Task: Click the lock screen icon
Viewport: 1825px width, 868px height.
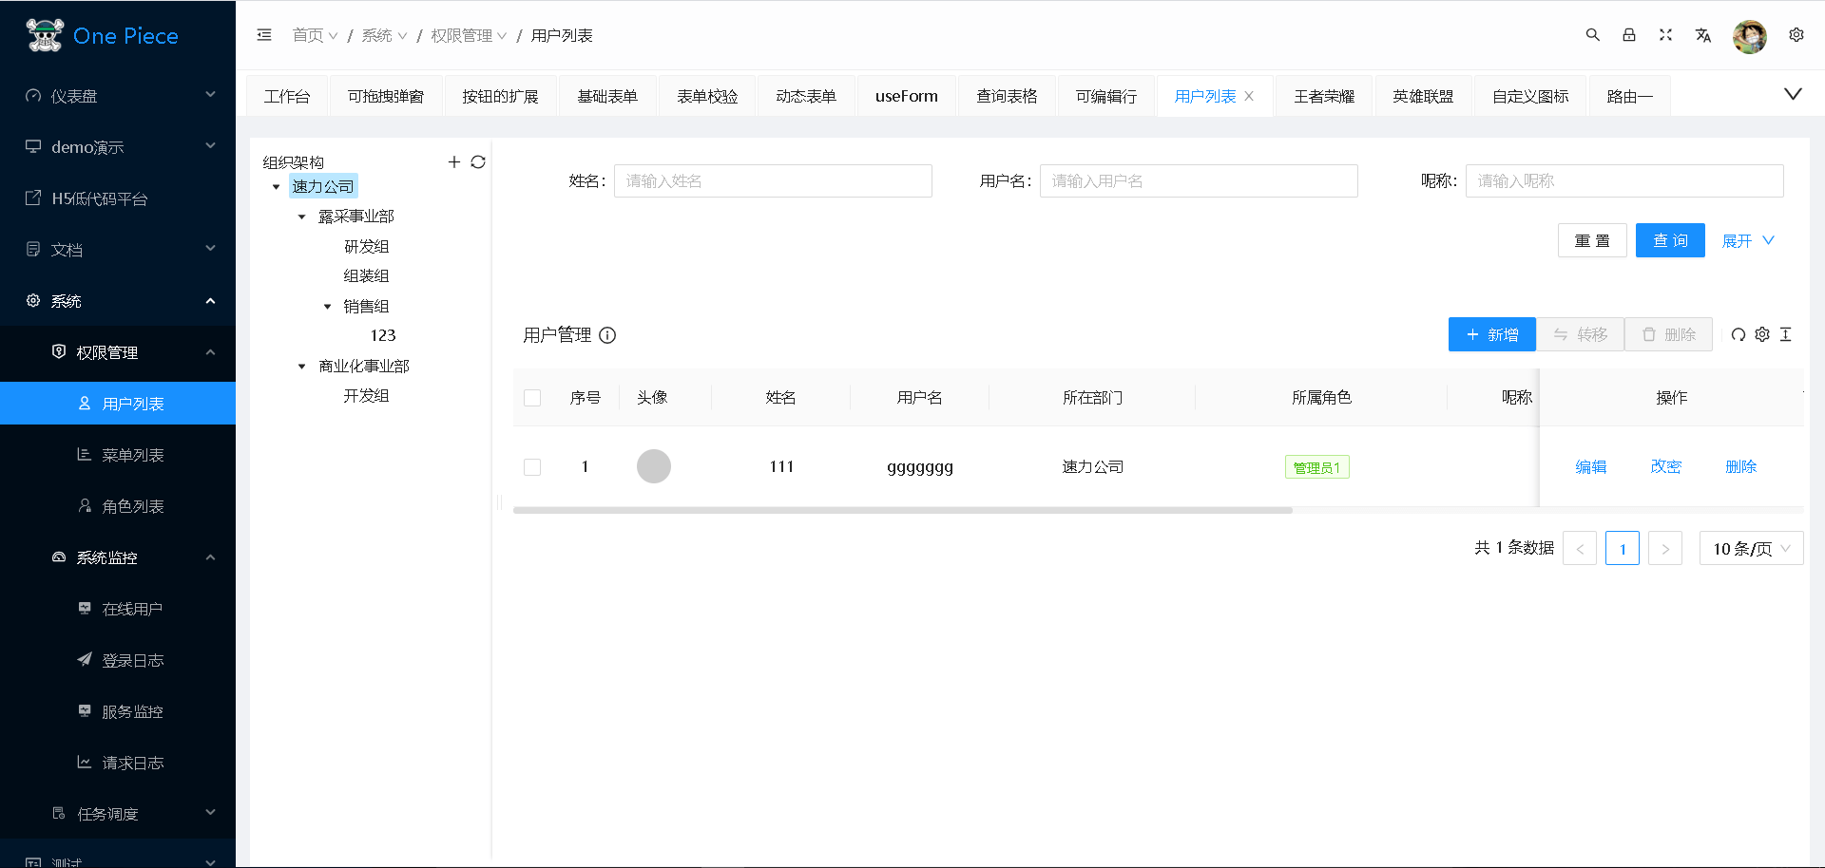Action: pos(1629,35)
